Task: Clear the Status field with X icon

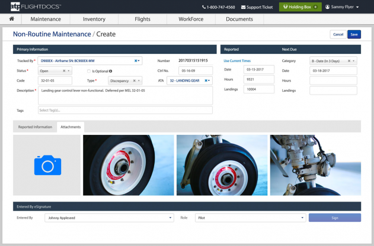Action: coord(64,71)
